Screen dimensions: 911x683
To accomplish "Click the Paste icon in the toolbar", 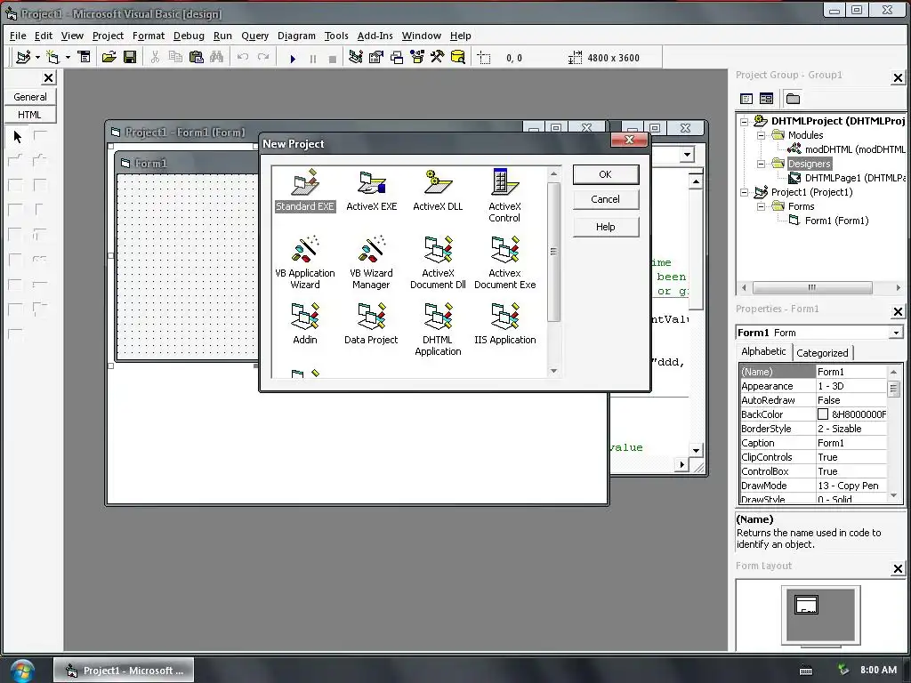I will coord(197,57).
